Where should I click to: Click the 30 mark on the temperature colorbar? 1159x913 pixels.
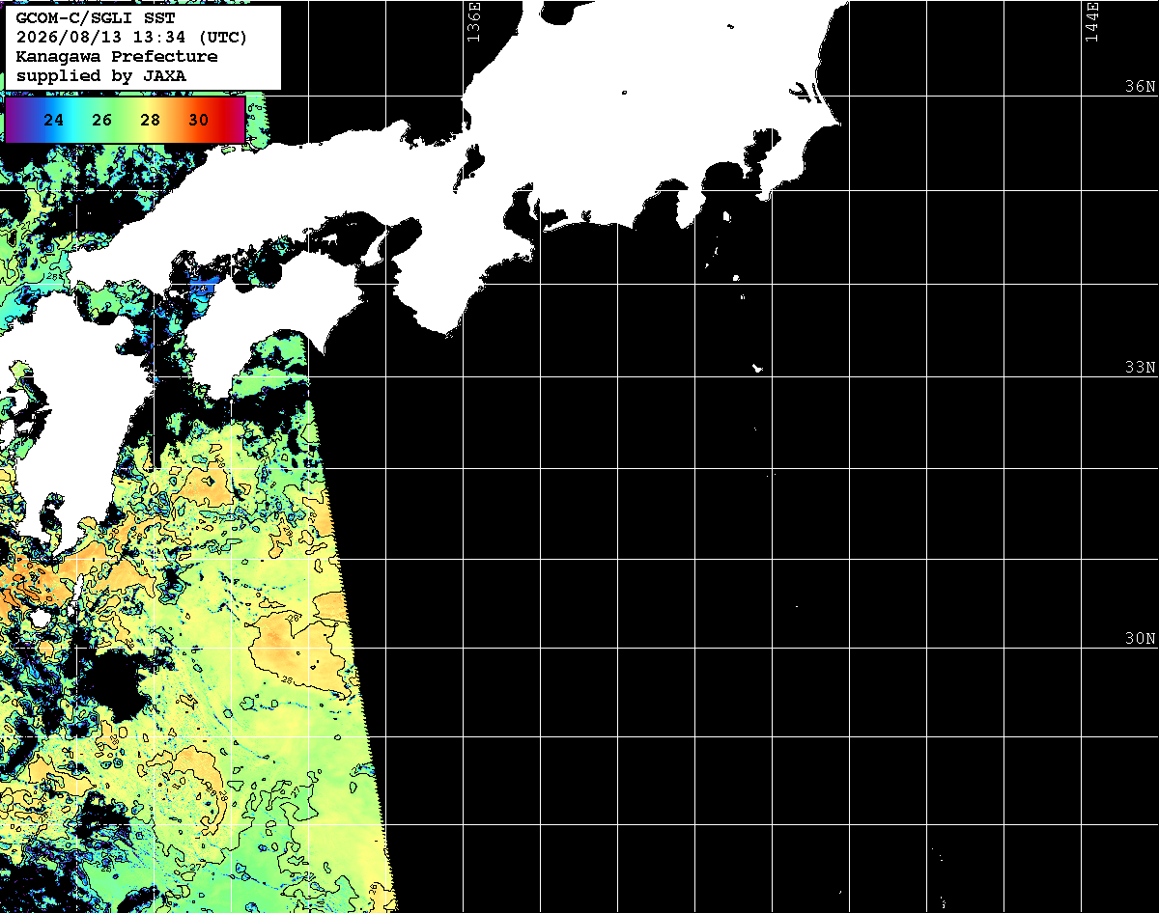198,121
